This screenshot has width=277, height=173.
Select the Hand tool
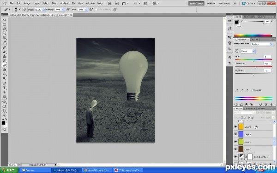click(5, 111)
